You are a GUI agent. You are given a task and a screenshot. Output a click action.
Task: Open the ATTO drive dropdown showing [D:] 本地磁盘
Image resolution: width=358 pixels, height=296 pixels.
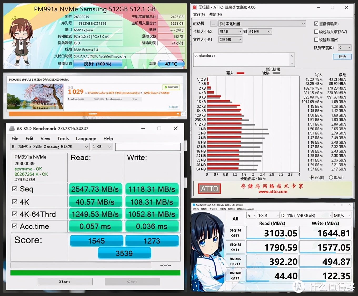pyautogui.click(x=262, y=24)
